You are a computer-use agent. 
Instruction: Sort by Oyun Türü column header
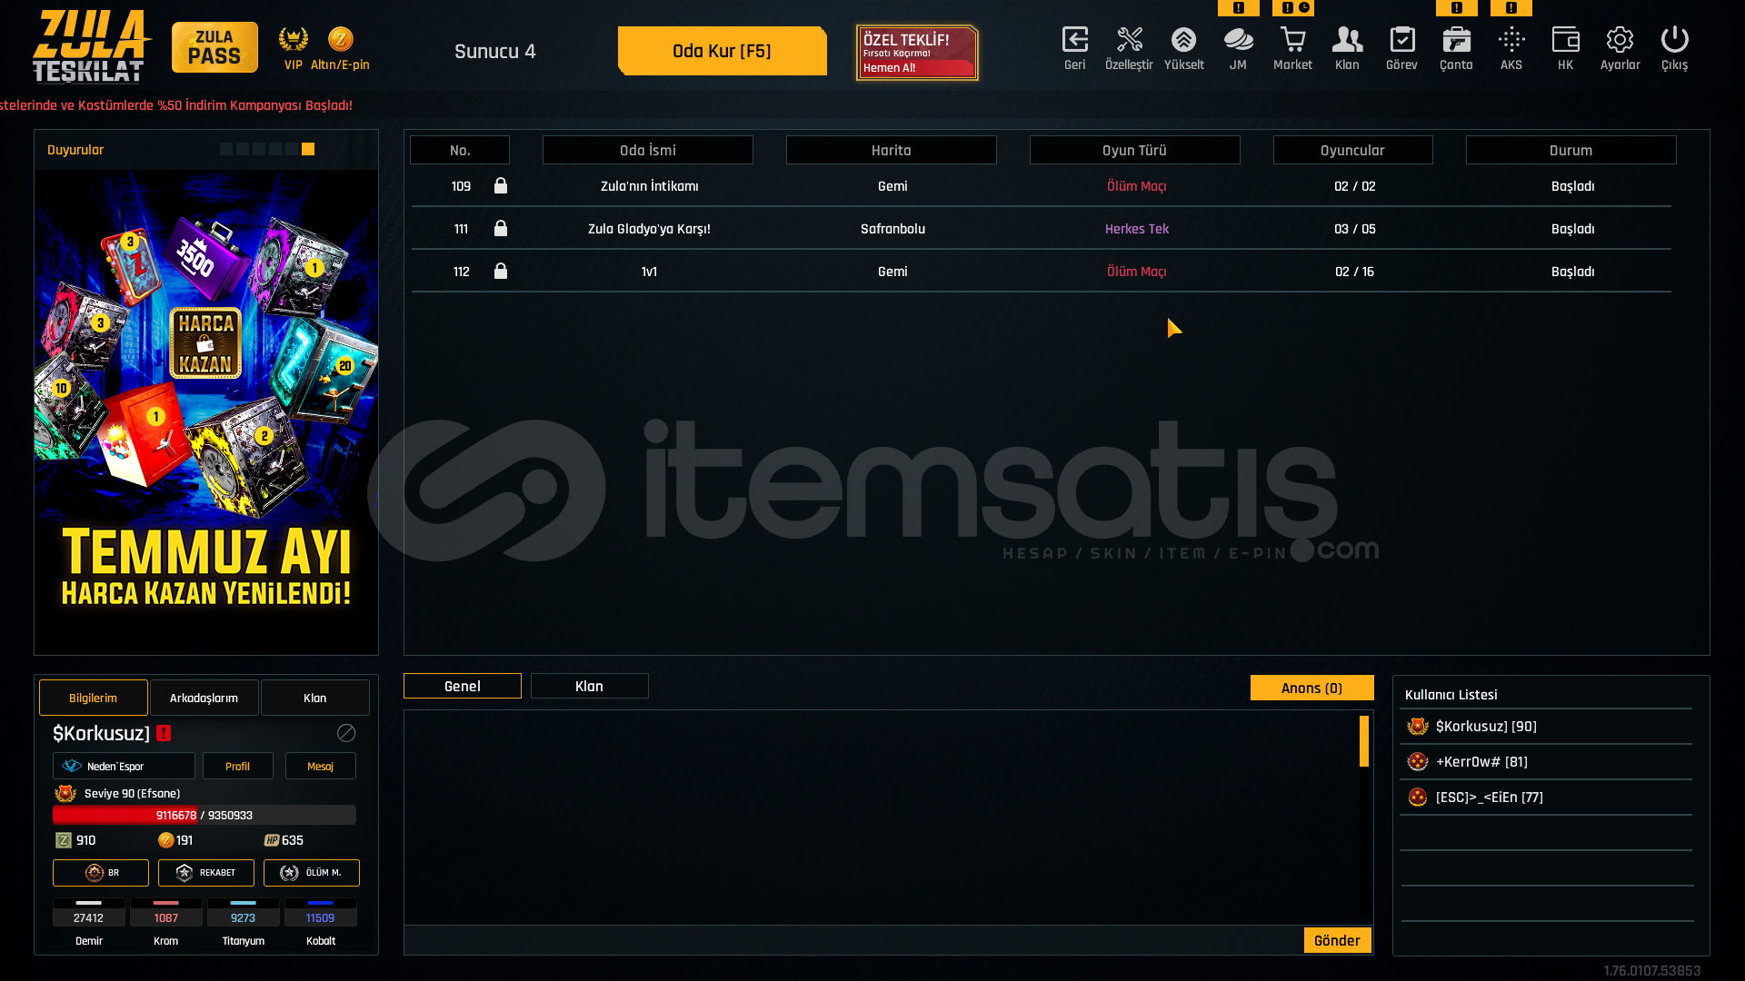(x=1135, y=150)
